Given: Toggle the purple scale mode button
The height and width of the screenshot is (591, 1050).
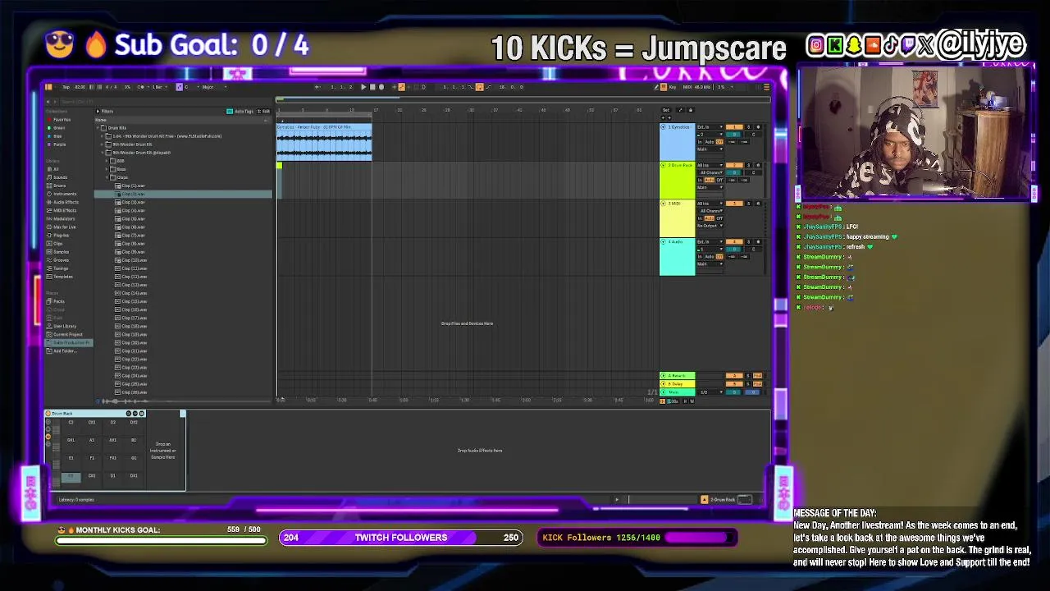Looking at the screenshot, I should [x=180, y=87].
